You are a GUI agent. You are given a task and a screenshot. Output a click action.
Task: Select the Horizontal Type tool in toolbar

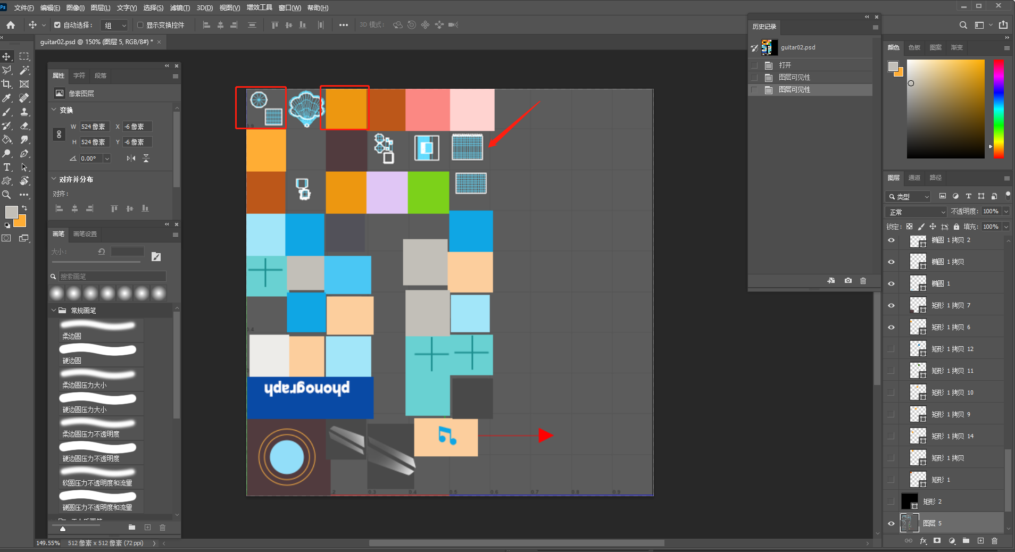click(7, 167)
